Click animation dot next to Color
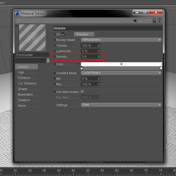The image size is (176, 176). pos(55,64)
